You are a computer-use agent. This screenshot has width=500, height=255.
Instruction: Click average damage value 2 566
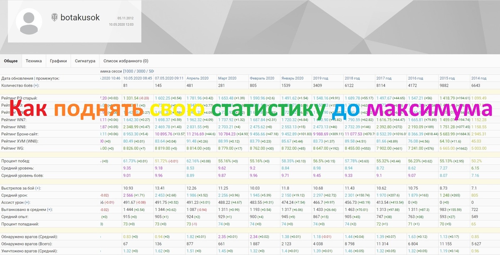coord(129,195)
